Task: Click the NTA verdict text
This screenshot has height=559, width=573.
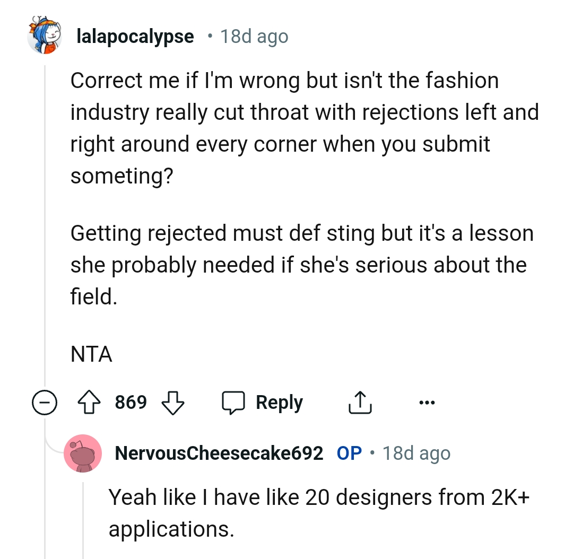Action: (91, 354)
